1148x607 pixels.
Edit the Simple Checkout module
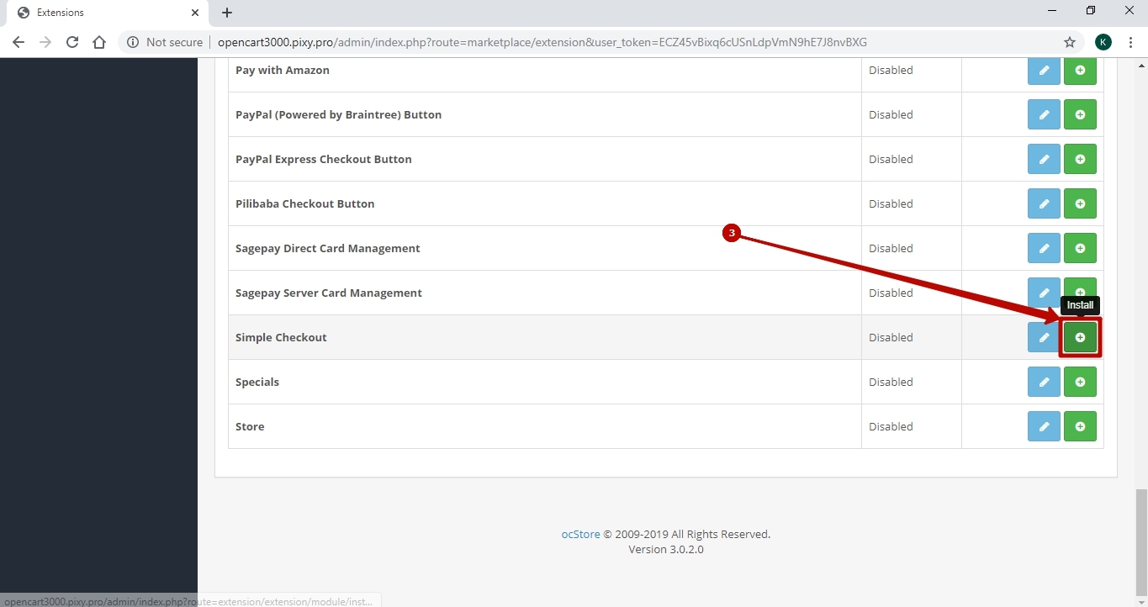point(1044,337)
